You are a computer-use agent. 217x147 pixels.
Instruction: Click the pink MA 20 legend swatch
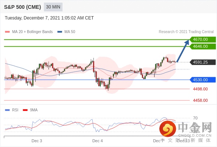tap(7, 32)
